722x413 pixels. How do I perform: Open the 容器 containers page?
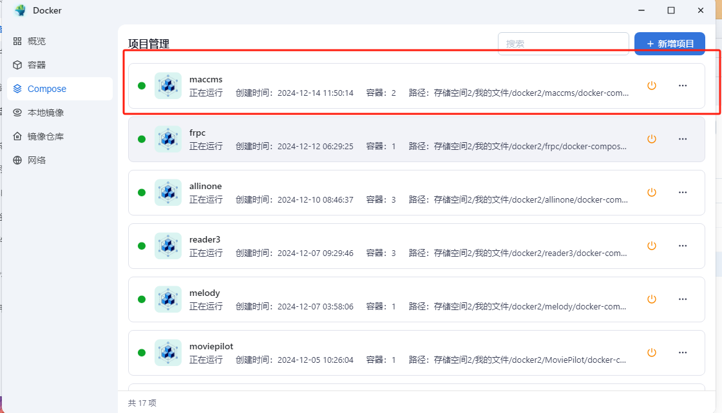tap(59, 65)
